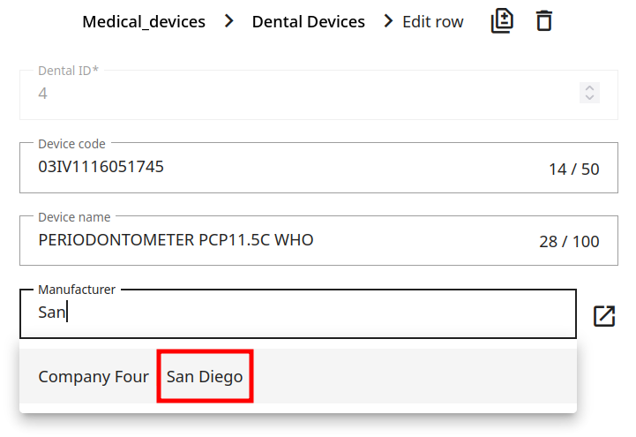Select Company Four San Diego suggestion
This screenshot has width=636, height=437.
coord(94,377)
